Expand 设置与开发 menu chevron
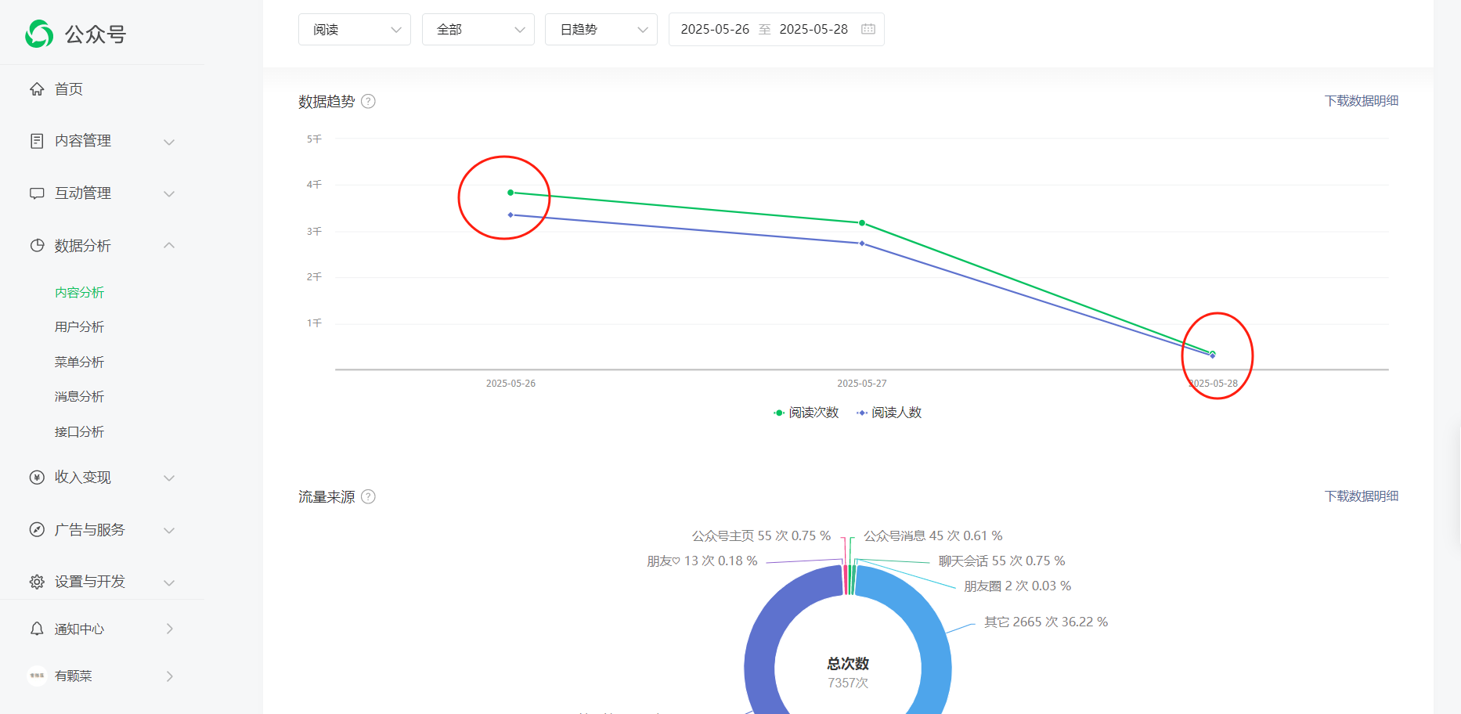The height and width of the screenshot is (714, 1461). click(x=169, y=582)
